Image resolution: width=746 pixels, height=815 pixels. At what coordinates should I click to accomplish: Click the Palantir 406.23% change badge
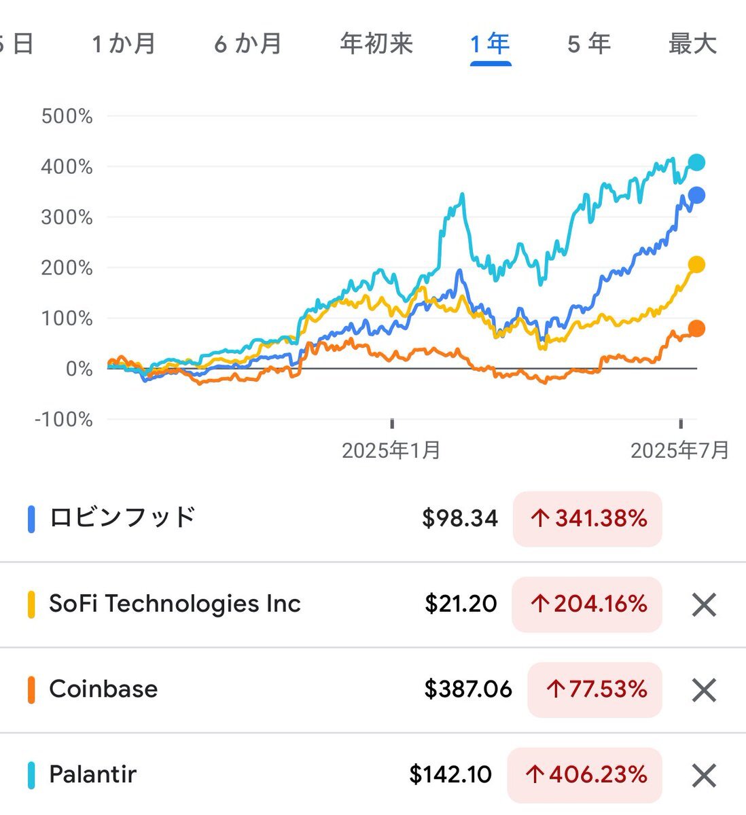click(585, 775)
